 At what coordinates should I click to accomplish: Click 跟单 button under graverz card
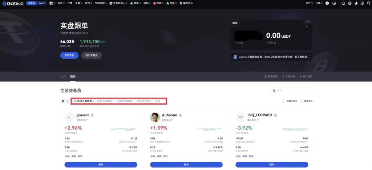point(101,165)
